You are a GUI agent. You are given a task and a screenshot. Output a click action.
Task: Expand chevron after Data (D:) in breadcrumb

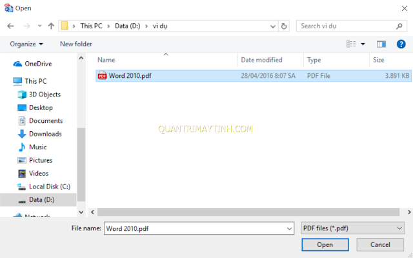pyautogui.click(x=146, y=26)
